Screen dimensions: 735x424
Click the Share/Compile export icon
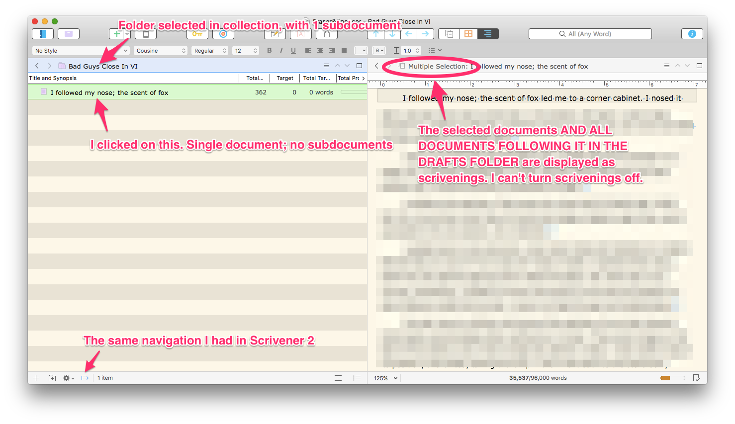pos(327,34)
